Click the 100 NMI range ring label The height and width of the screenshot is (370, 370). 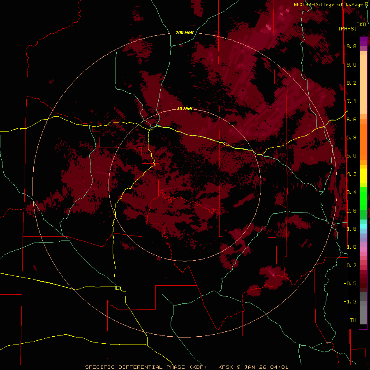pyautogui.click(x=185, y=32)
